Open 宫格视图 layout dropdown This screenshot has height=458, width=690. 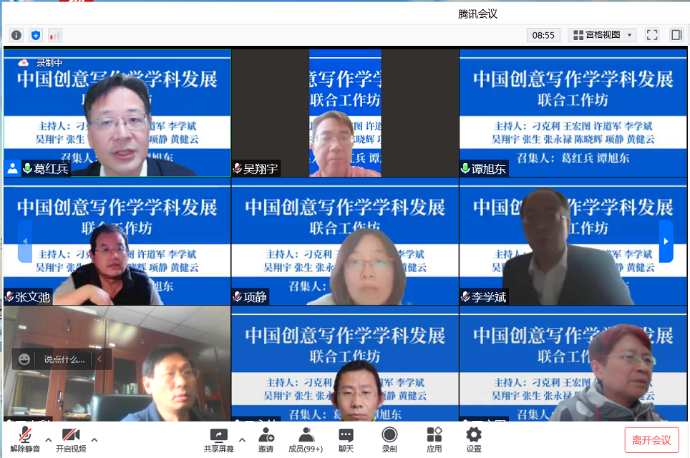[x=602, y=35]
